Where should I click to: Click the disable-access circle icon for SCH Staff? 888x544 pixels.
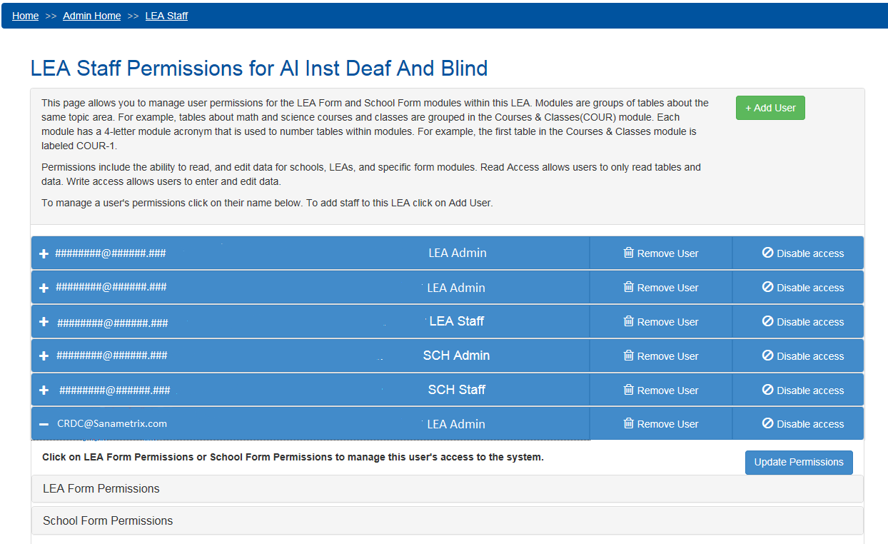click(x=768, y=390)
